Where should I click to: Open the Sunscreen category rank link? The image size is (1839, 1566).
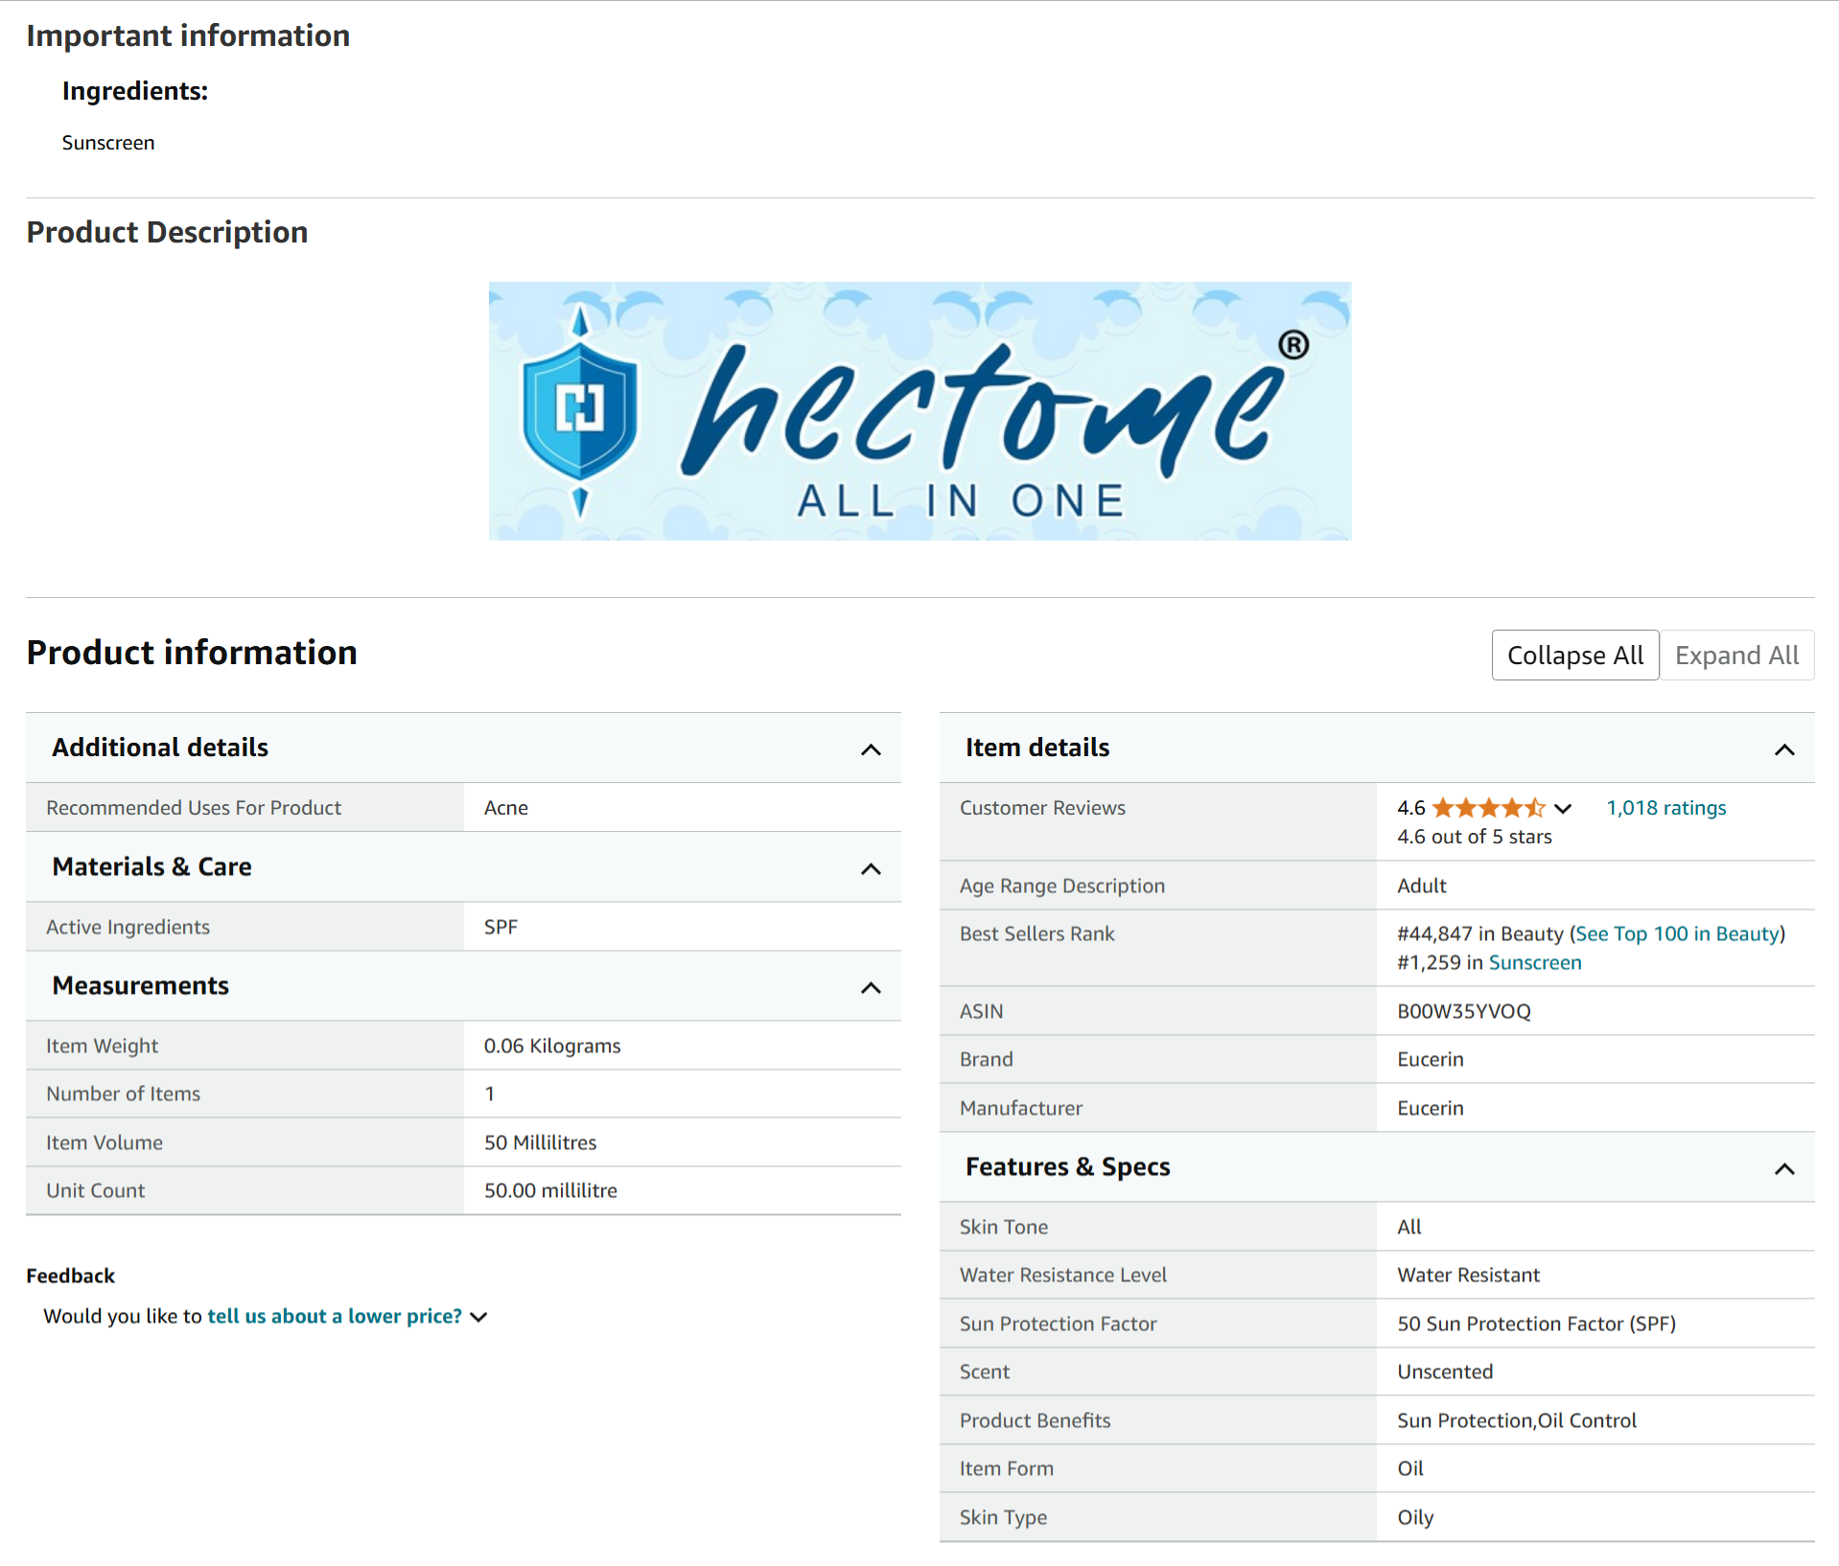(x=1534, y=962)
